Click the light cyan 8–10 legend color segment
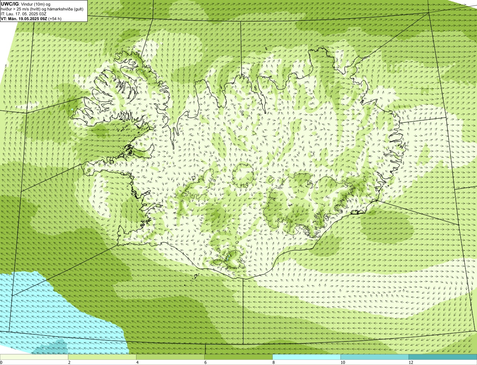The image size is (477, 365). pyautogui.click(x=307, y=357)
